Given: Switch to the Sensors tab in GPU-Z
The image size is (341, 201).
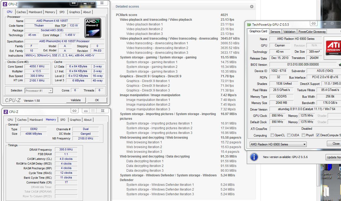Looking at the screenshot, I should click(275, 32).
